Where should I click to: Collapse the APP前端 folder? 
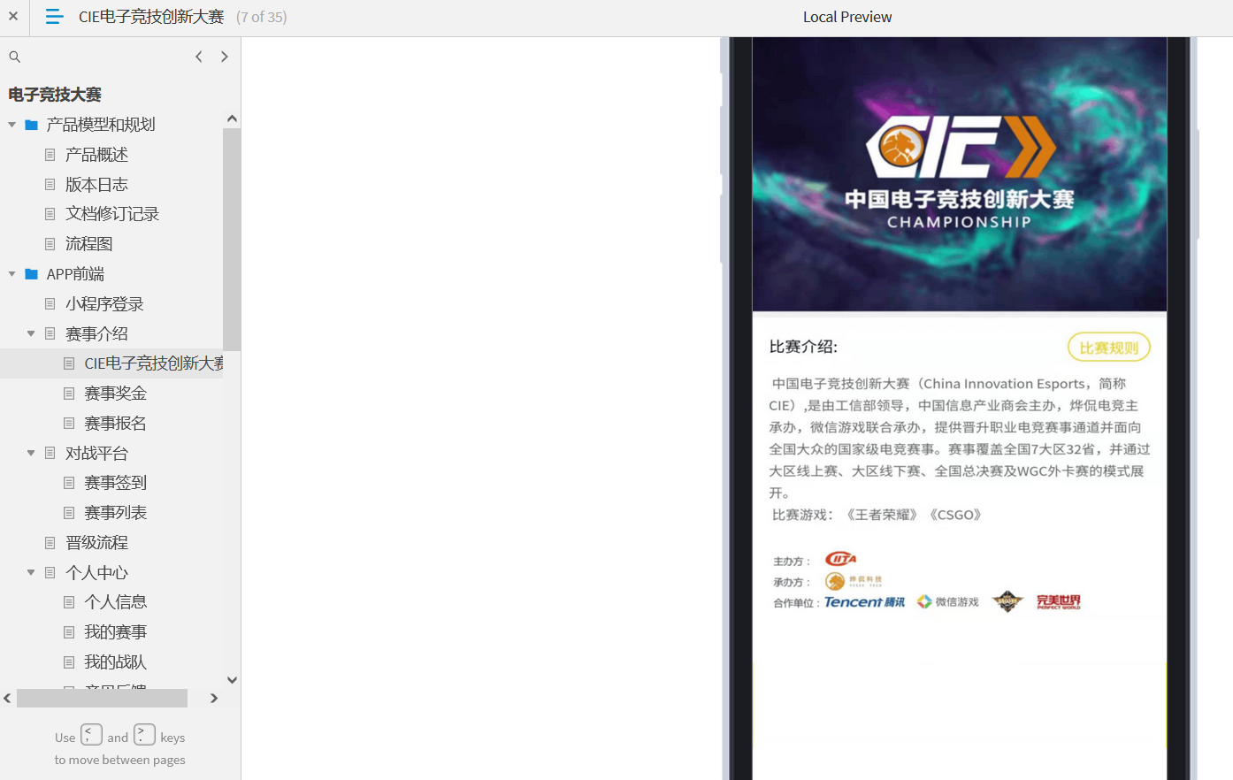tap(12, 274)
